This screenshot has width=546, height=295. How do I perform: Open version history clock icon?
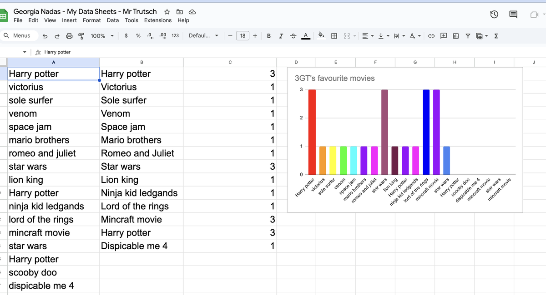coord(494,15)
